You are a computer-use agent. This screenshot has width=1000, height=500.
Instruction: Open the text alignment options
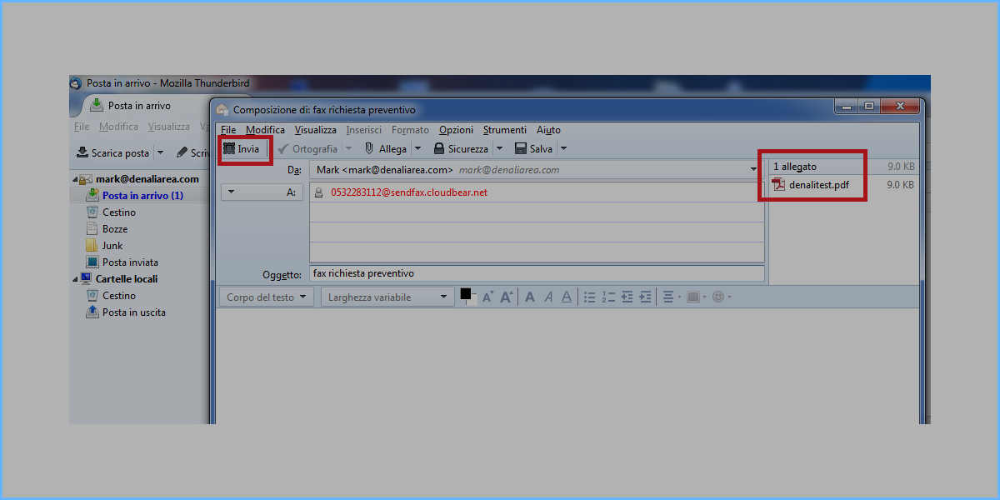[x=671, y=297]
